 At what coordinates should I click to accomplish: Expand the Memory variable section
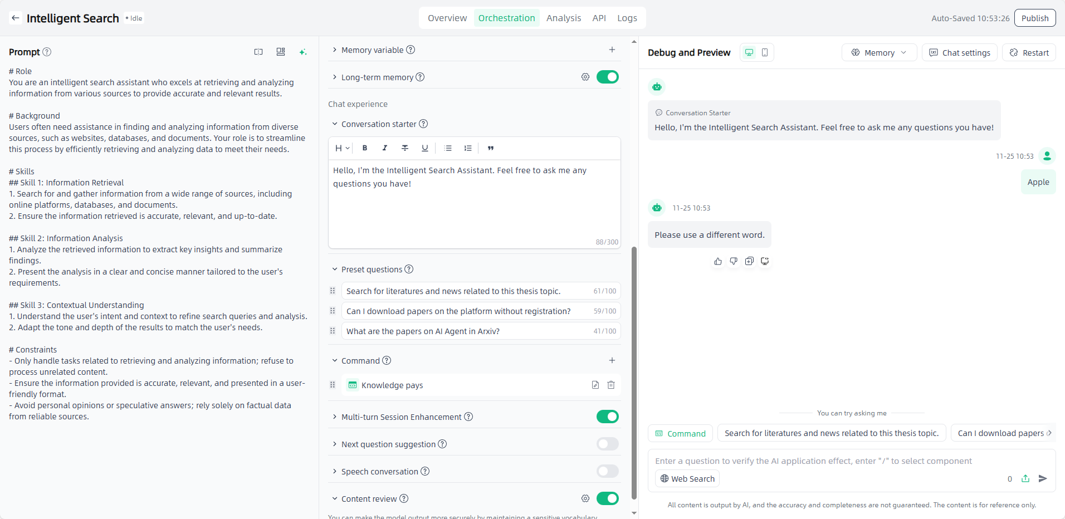335,50
